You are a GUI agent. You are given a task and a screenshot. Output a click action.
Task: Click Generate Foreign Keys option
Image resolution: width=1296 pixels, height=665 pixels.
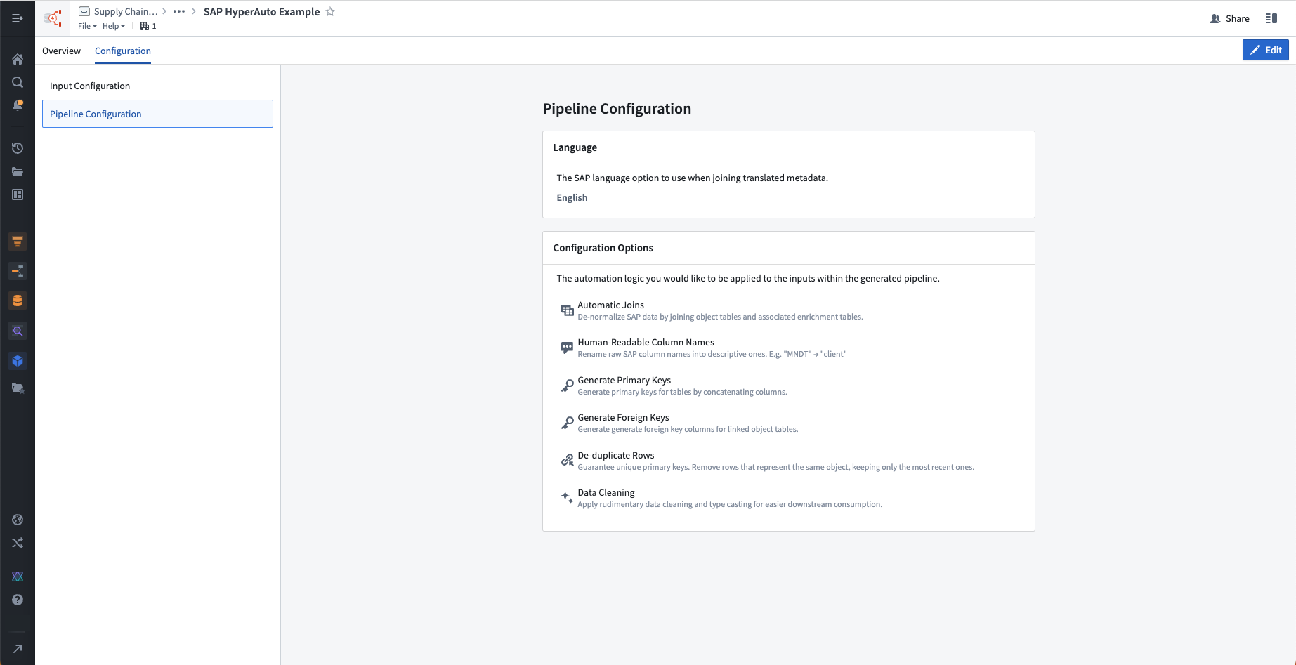point(679,423)
